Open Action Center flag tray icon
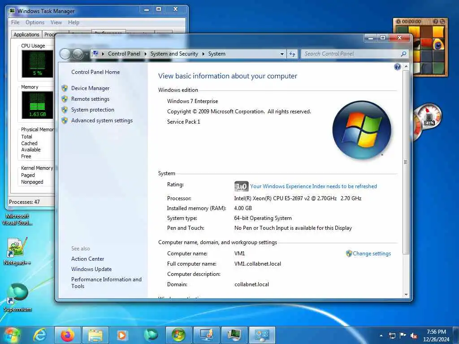The height and width of the screenshot is (344, 459). click(x=403, y=335)
